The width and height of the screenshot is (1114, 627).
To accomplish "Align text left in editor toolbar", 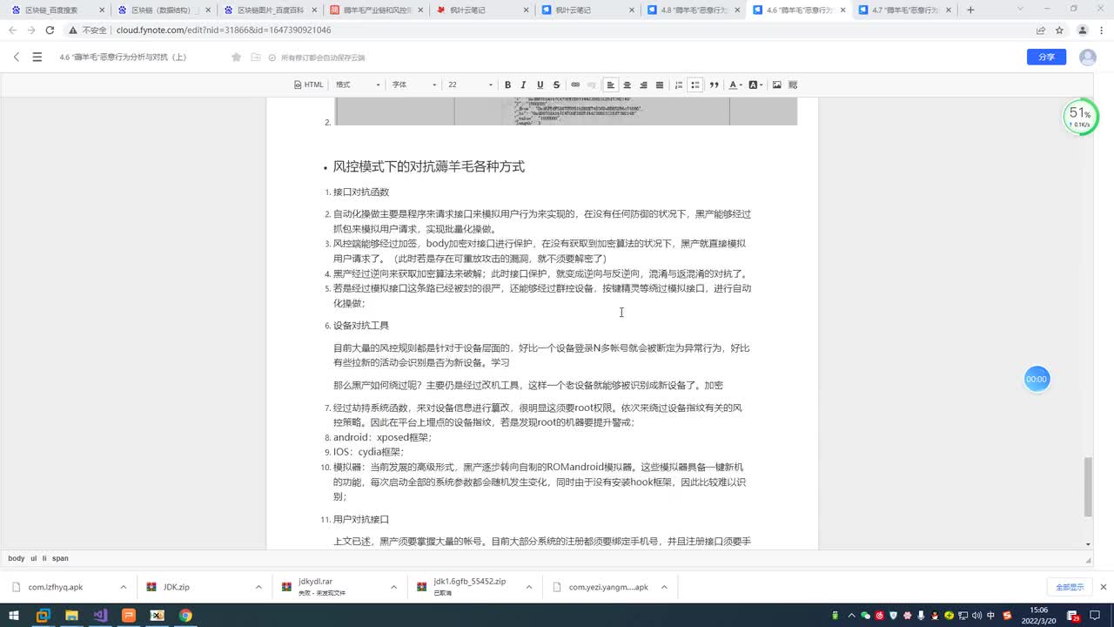I will coord(610,84).
